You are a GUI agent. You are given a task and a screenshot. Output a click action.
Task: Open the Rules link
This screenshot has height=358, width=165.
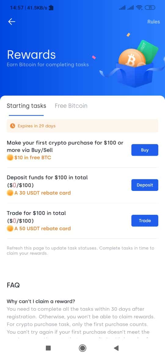[153, 22]
